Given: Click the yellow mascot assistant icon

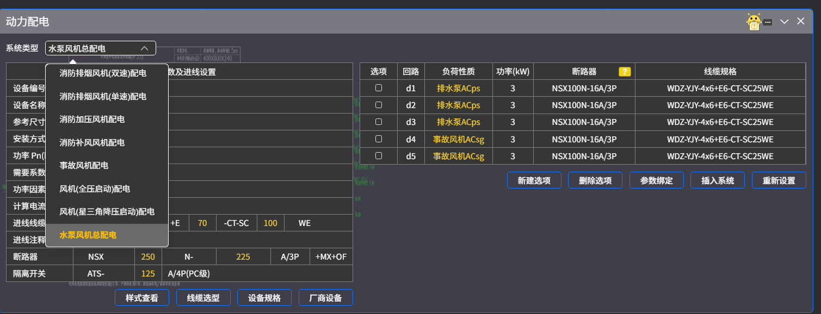Looking at the screenshot, I should point(754,22).
